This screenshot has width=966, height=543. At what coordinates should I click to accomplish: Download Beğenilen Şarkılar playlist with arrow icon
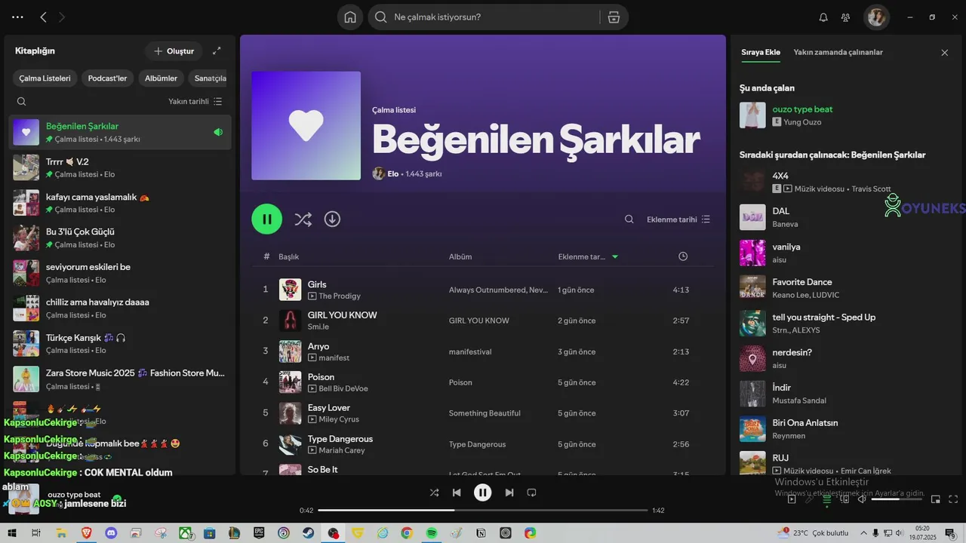tap(332, 219)
